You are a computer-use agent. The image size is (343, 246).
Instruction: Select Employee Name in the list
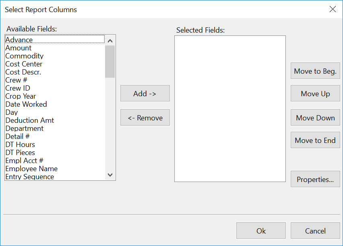(31, 169)
